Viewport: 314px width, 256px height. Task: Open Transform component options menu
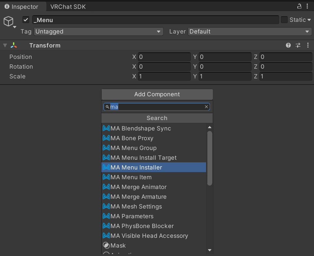point(308,45)
